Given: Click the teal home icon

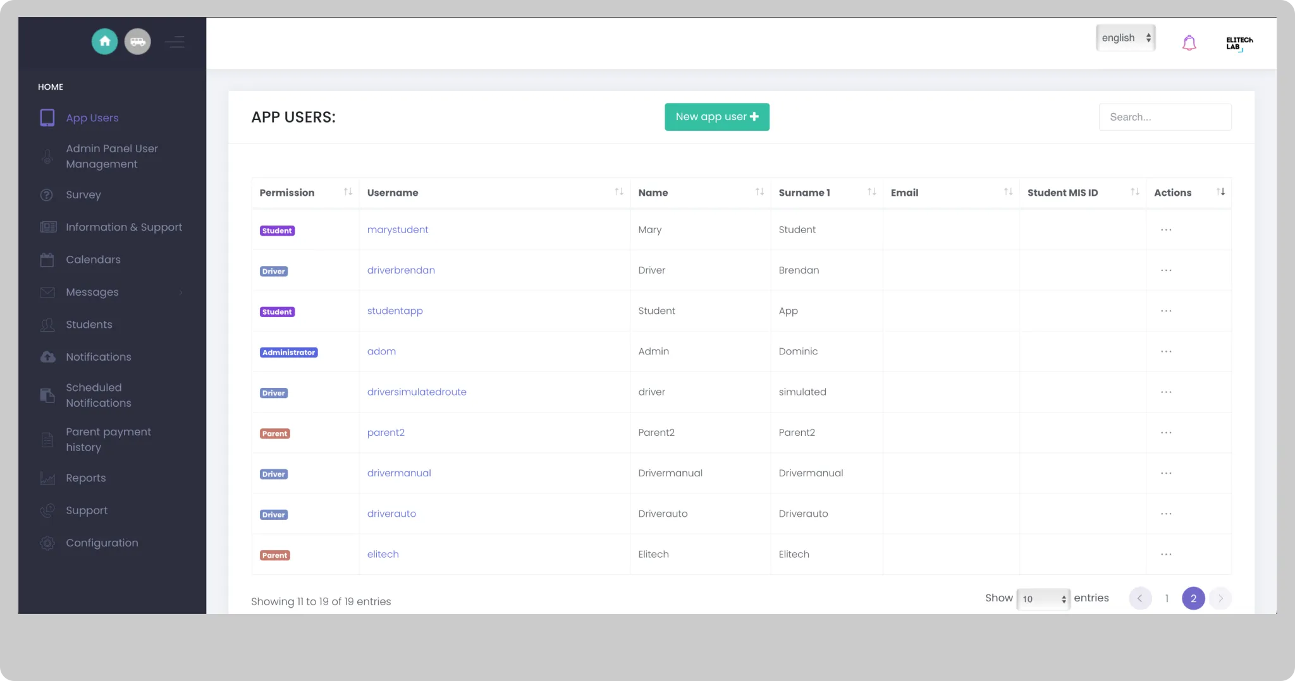Looking at the screenshot, I should coord(104,42).
